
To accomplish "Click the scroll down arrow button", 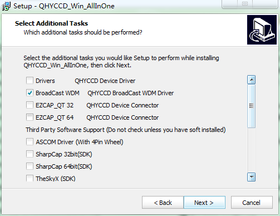I will click(x=251, y=177).
